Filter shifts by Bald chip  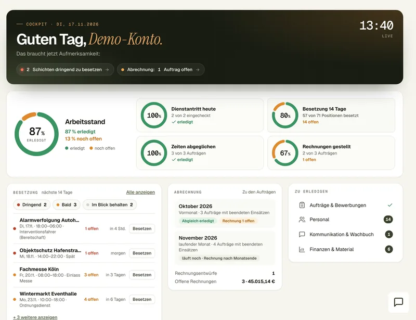point(67,204)
